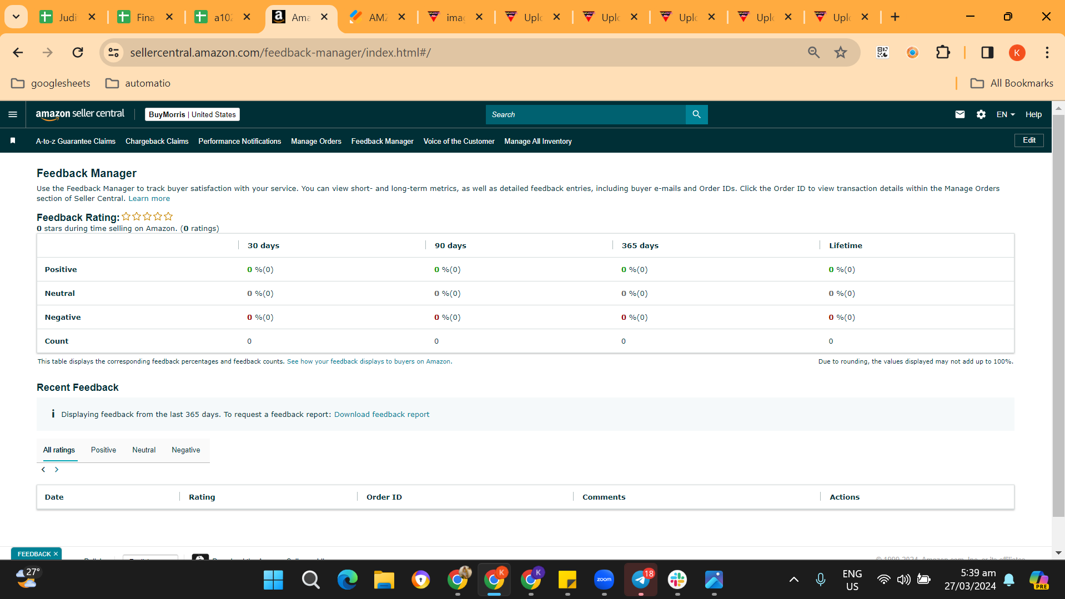The width and height of the screenshot is (1065, 599).
Task: Select the Negative feedback tab
Action: tap(186, 450)
